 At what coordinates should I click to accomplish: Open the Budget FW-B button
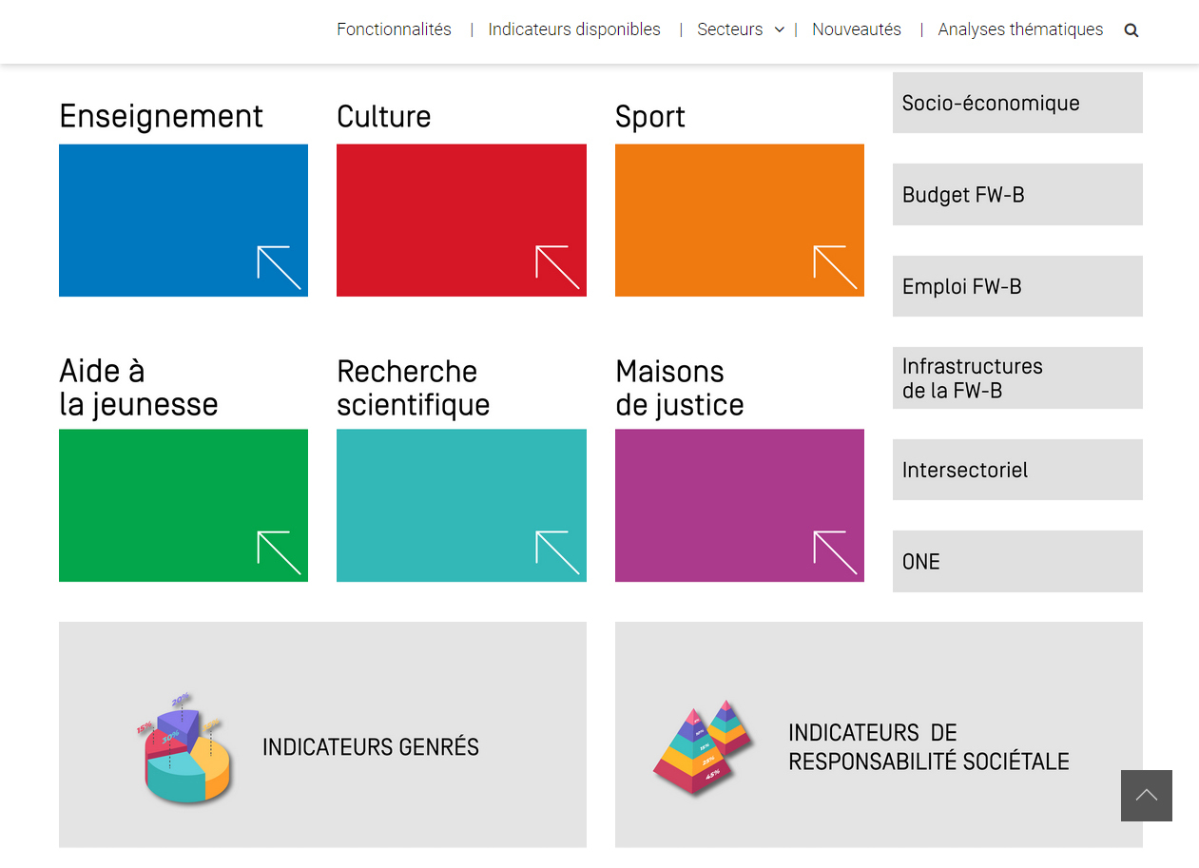pyautogui.click(x=1017, y=195)
